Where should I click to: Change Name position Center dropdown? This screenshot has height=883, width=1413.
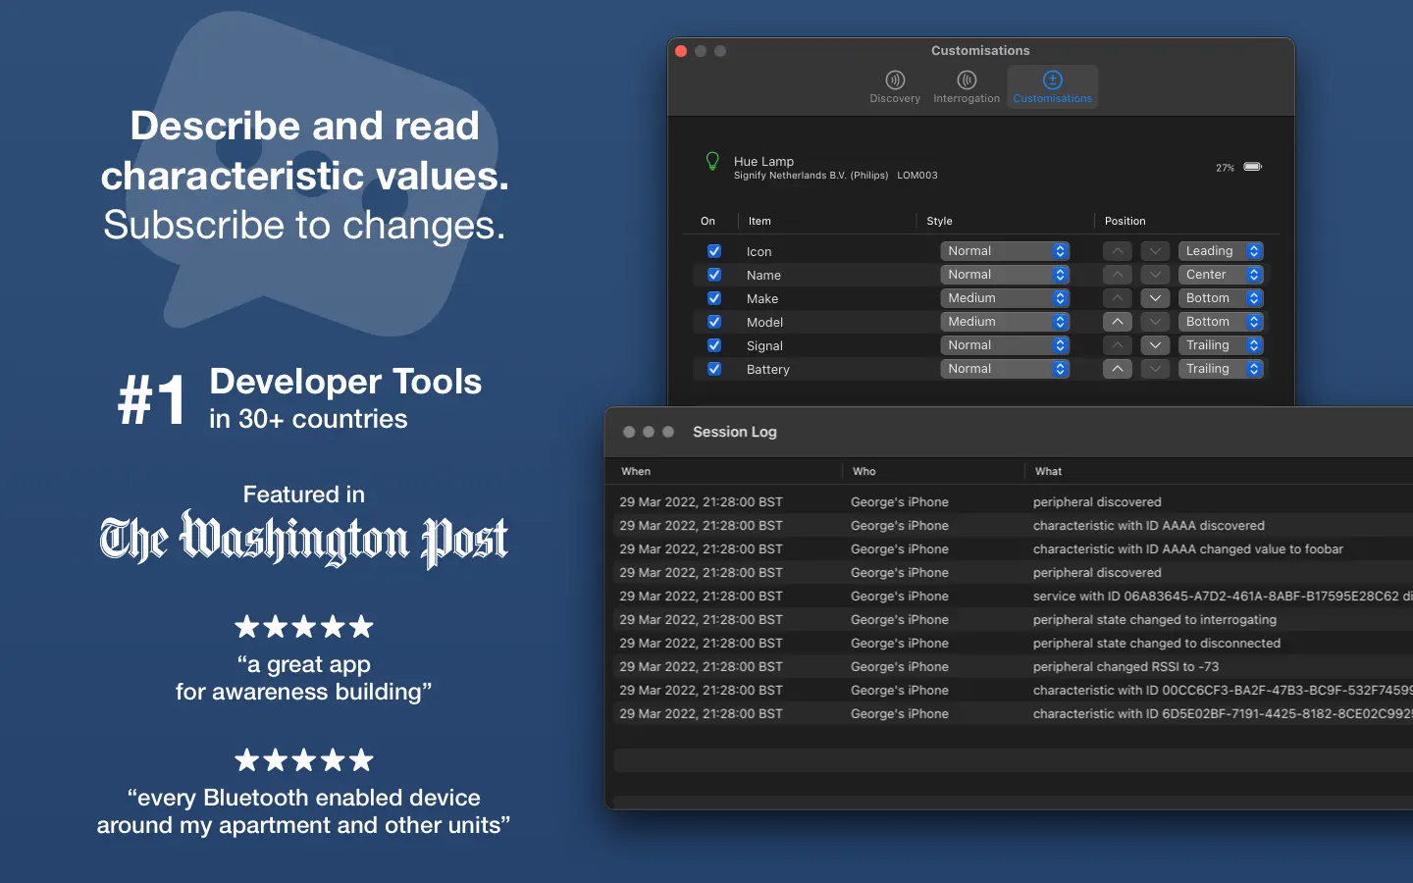pos(1221,275)
